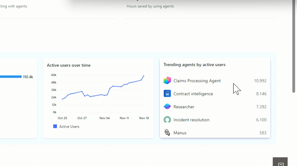Click the page vertical scrollbar thumb

tap(294, 46)
